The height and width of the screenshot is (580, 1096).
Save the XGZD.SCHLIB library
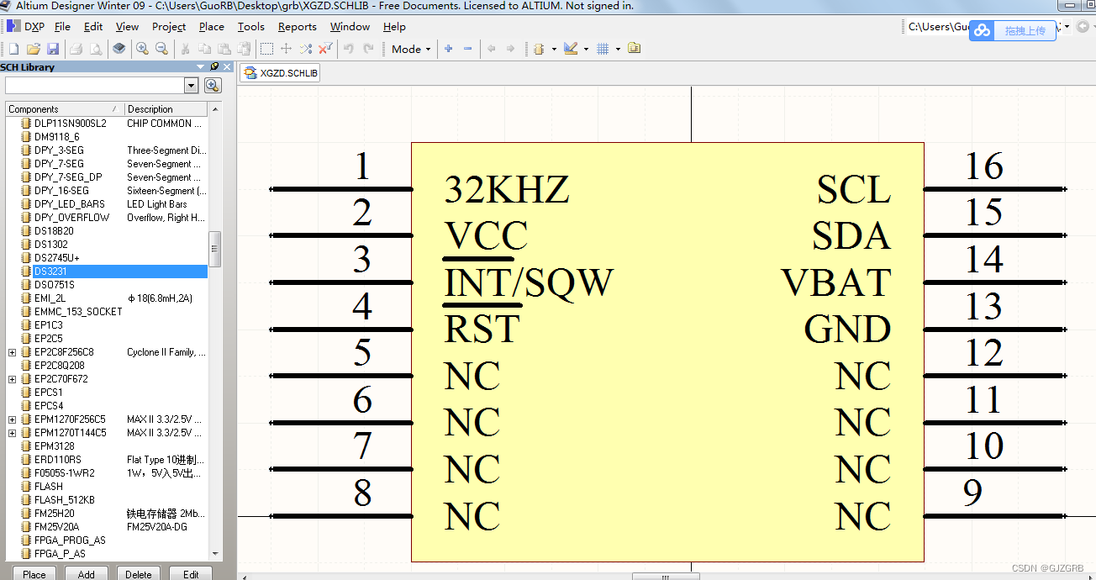53,48
